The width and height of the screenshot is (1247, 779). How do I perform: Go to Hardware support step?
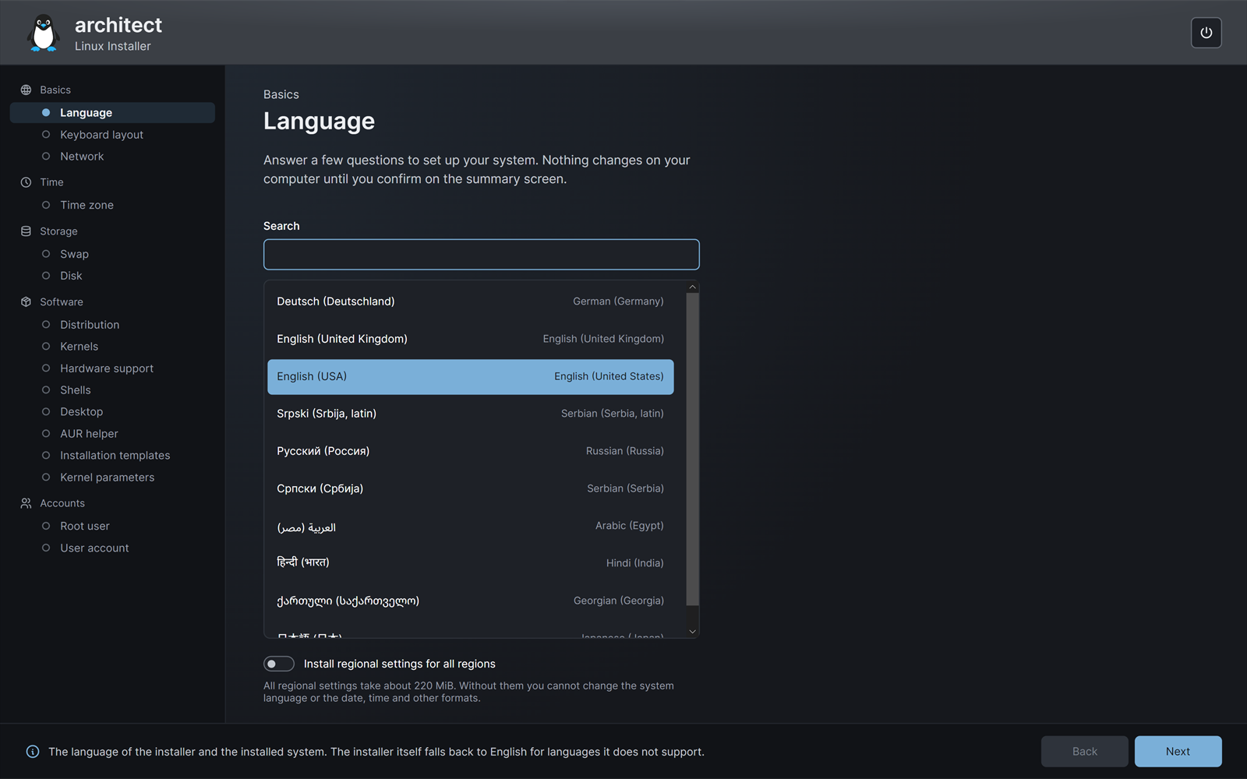click(x=112, y=368)
